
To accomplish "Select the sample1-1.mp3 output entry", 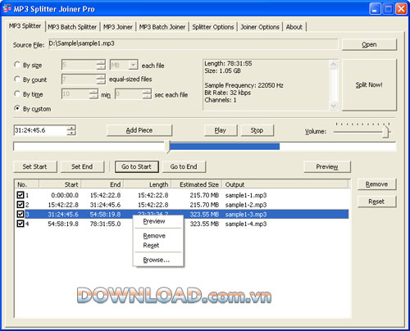I will (246, 195).
